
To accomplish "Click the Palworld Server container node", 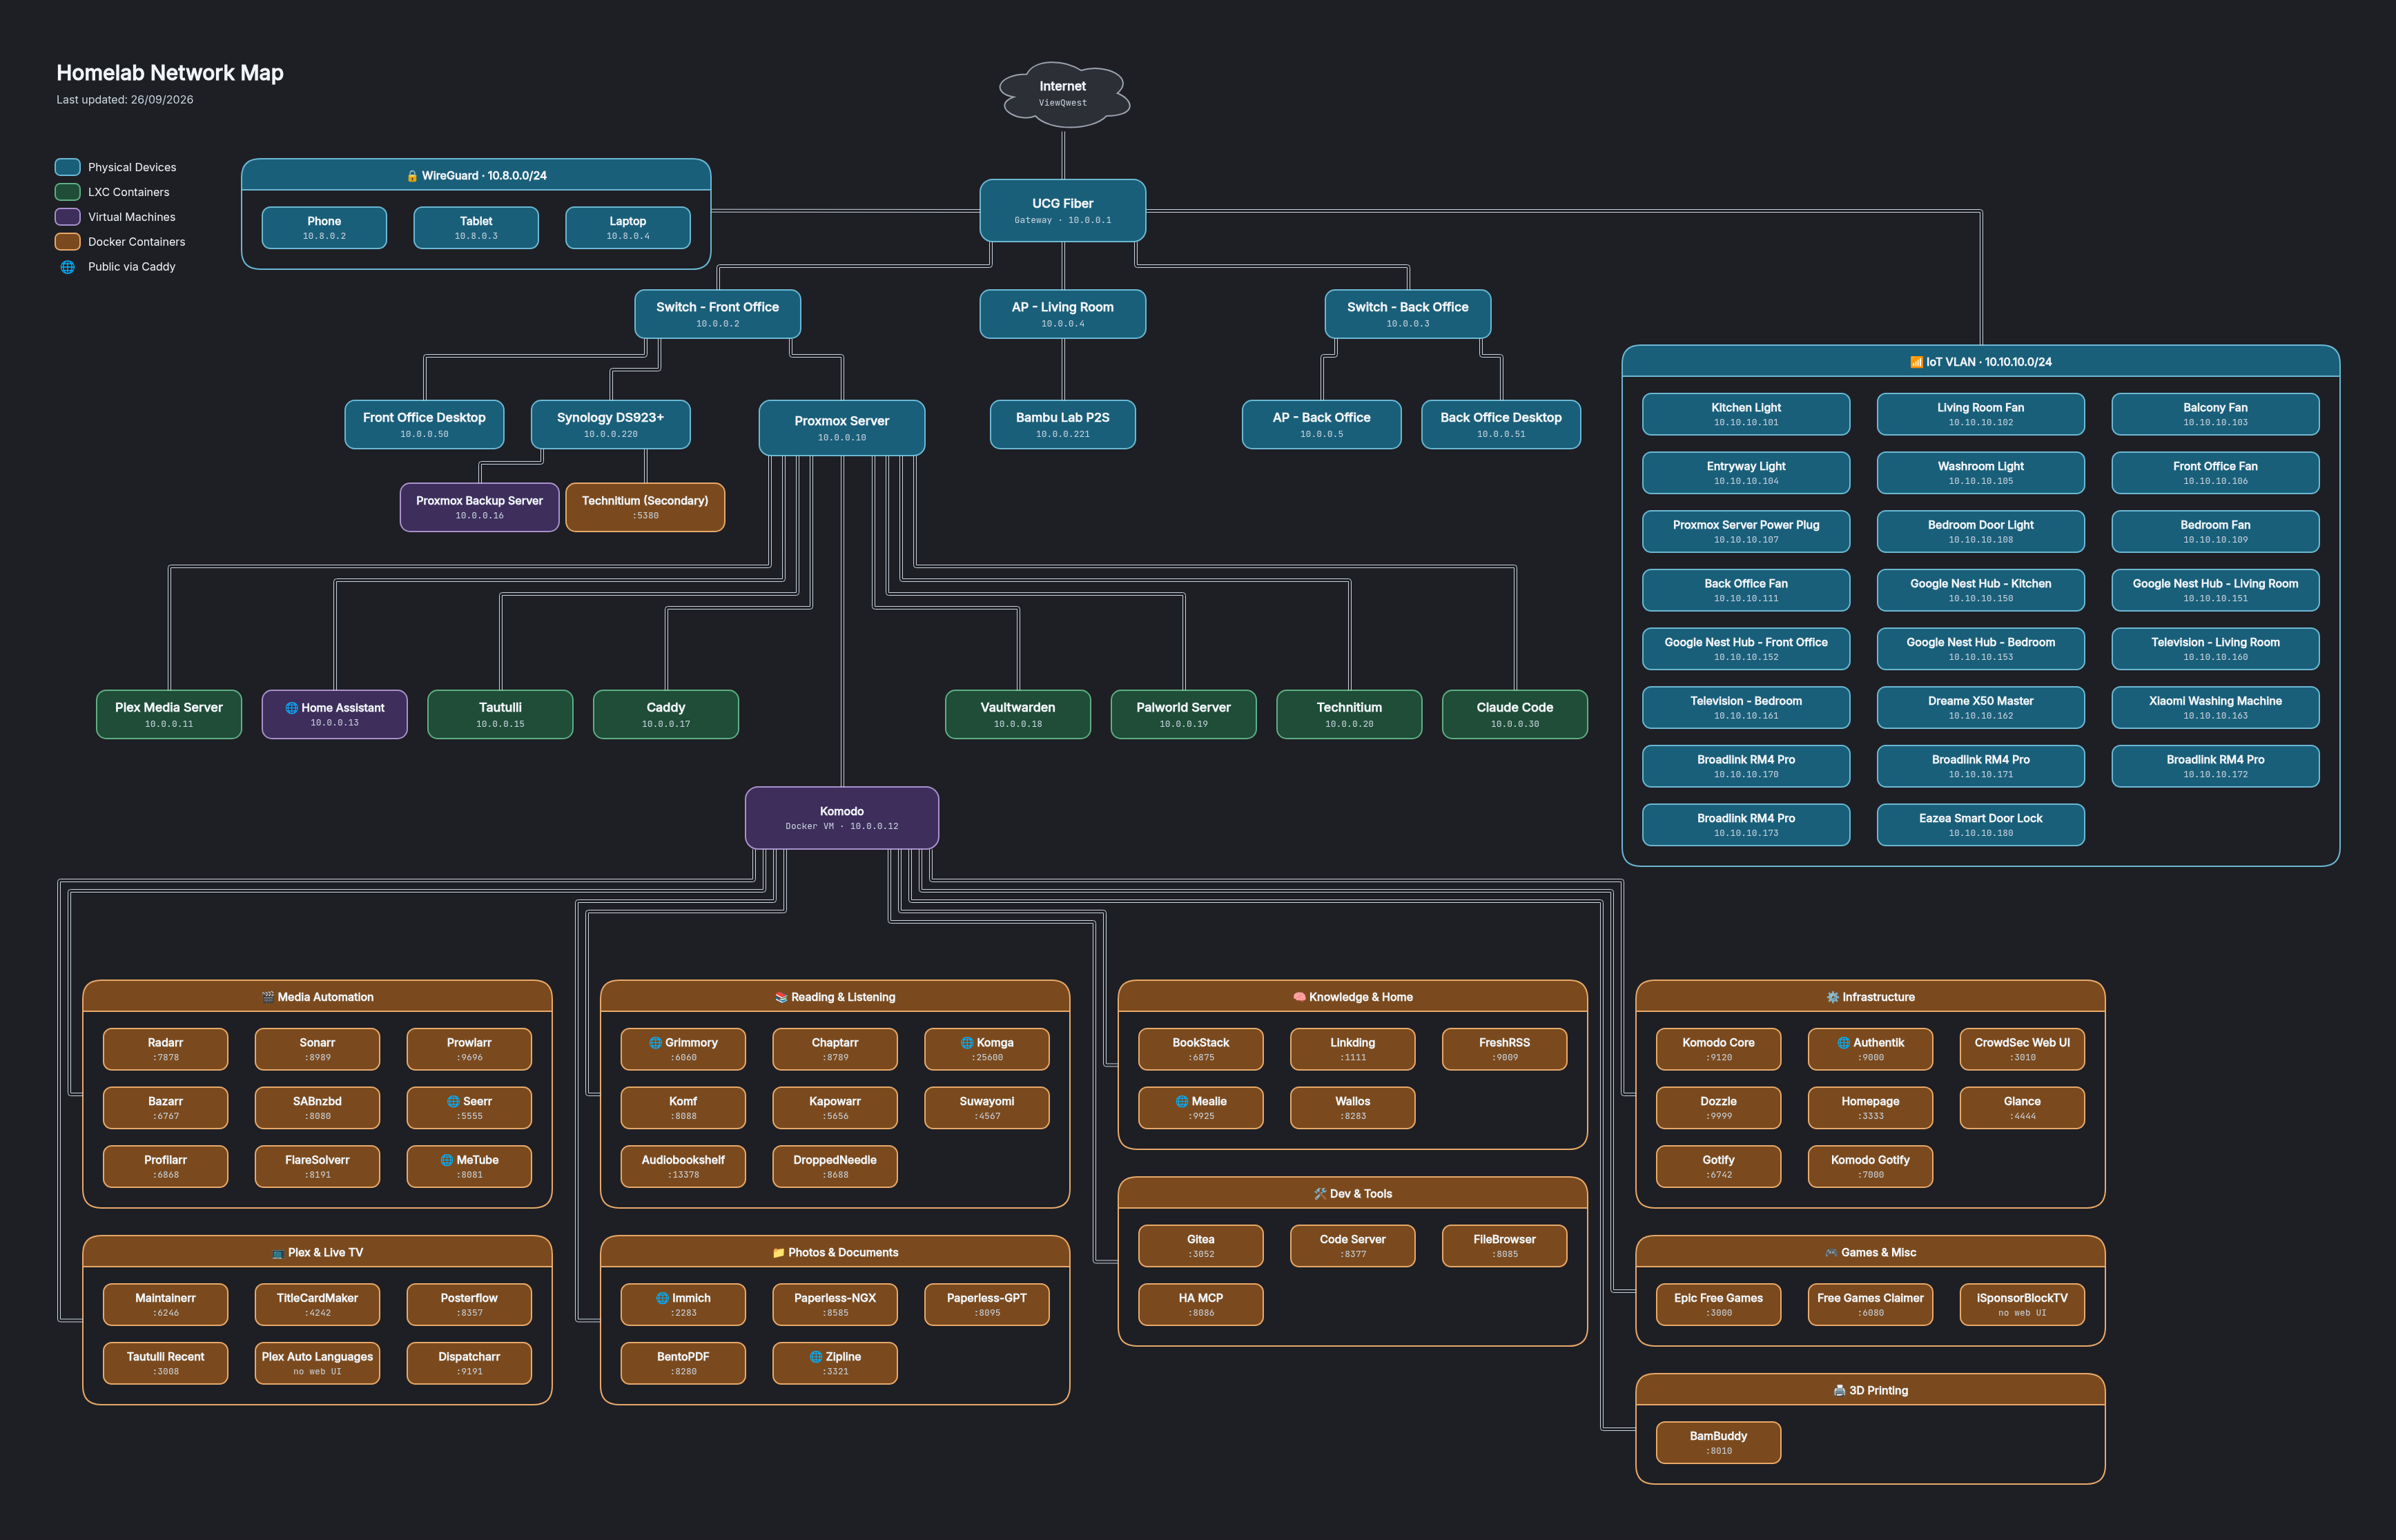I will [x=1184, y=714].
